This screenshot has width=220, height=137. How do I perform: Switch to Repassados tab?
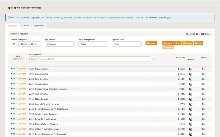39,26
